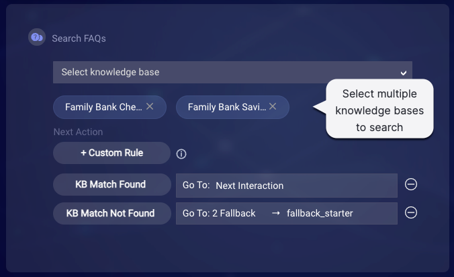The width and height of the screenshot is (454, 277).
Task: Click the Select multiple knowledge bases tooltip
Action: click(379, 110)
